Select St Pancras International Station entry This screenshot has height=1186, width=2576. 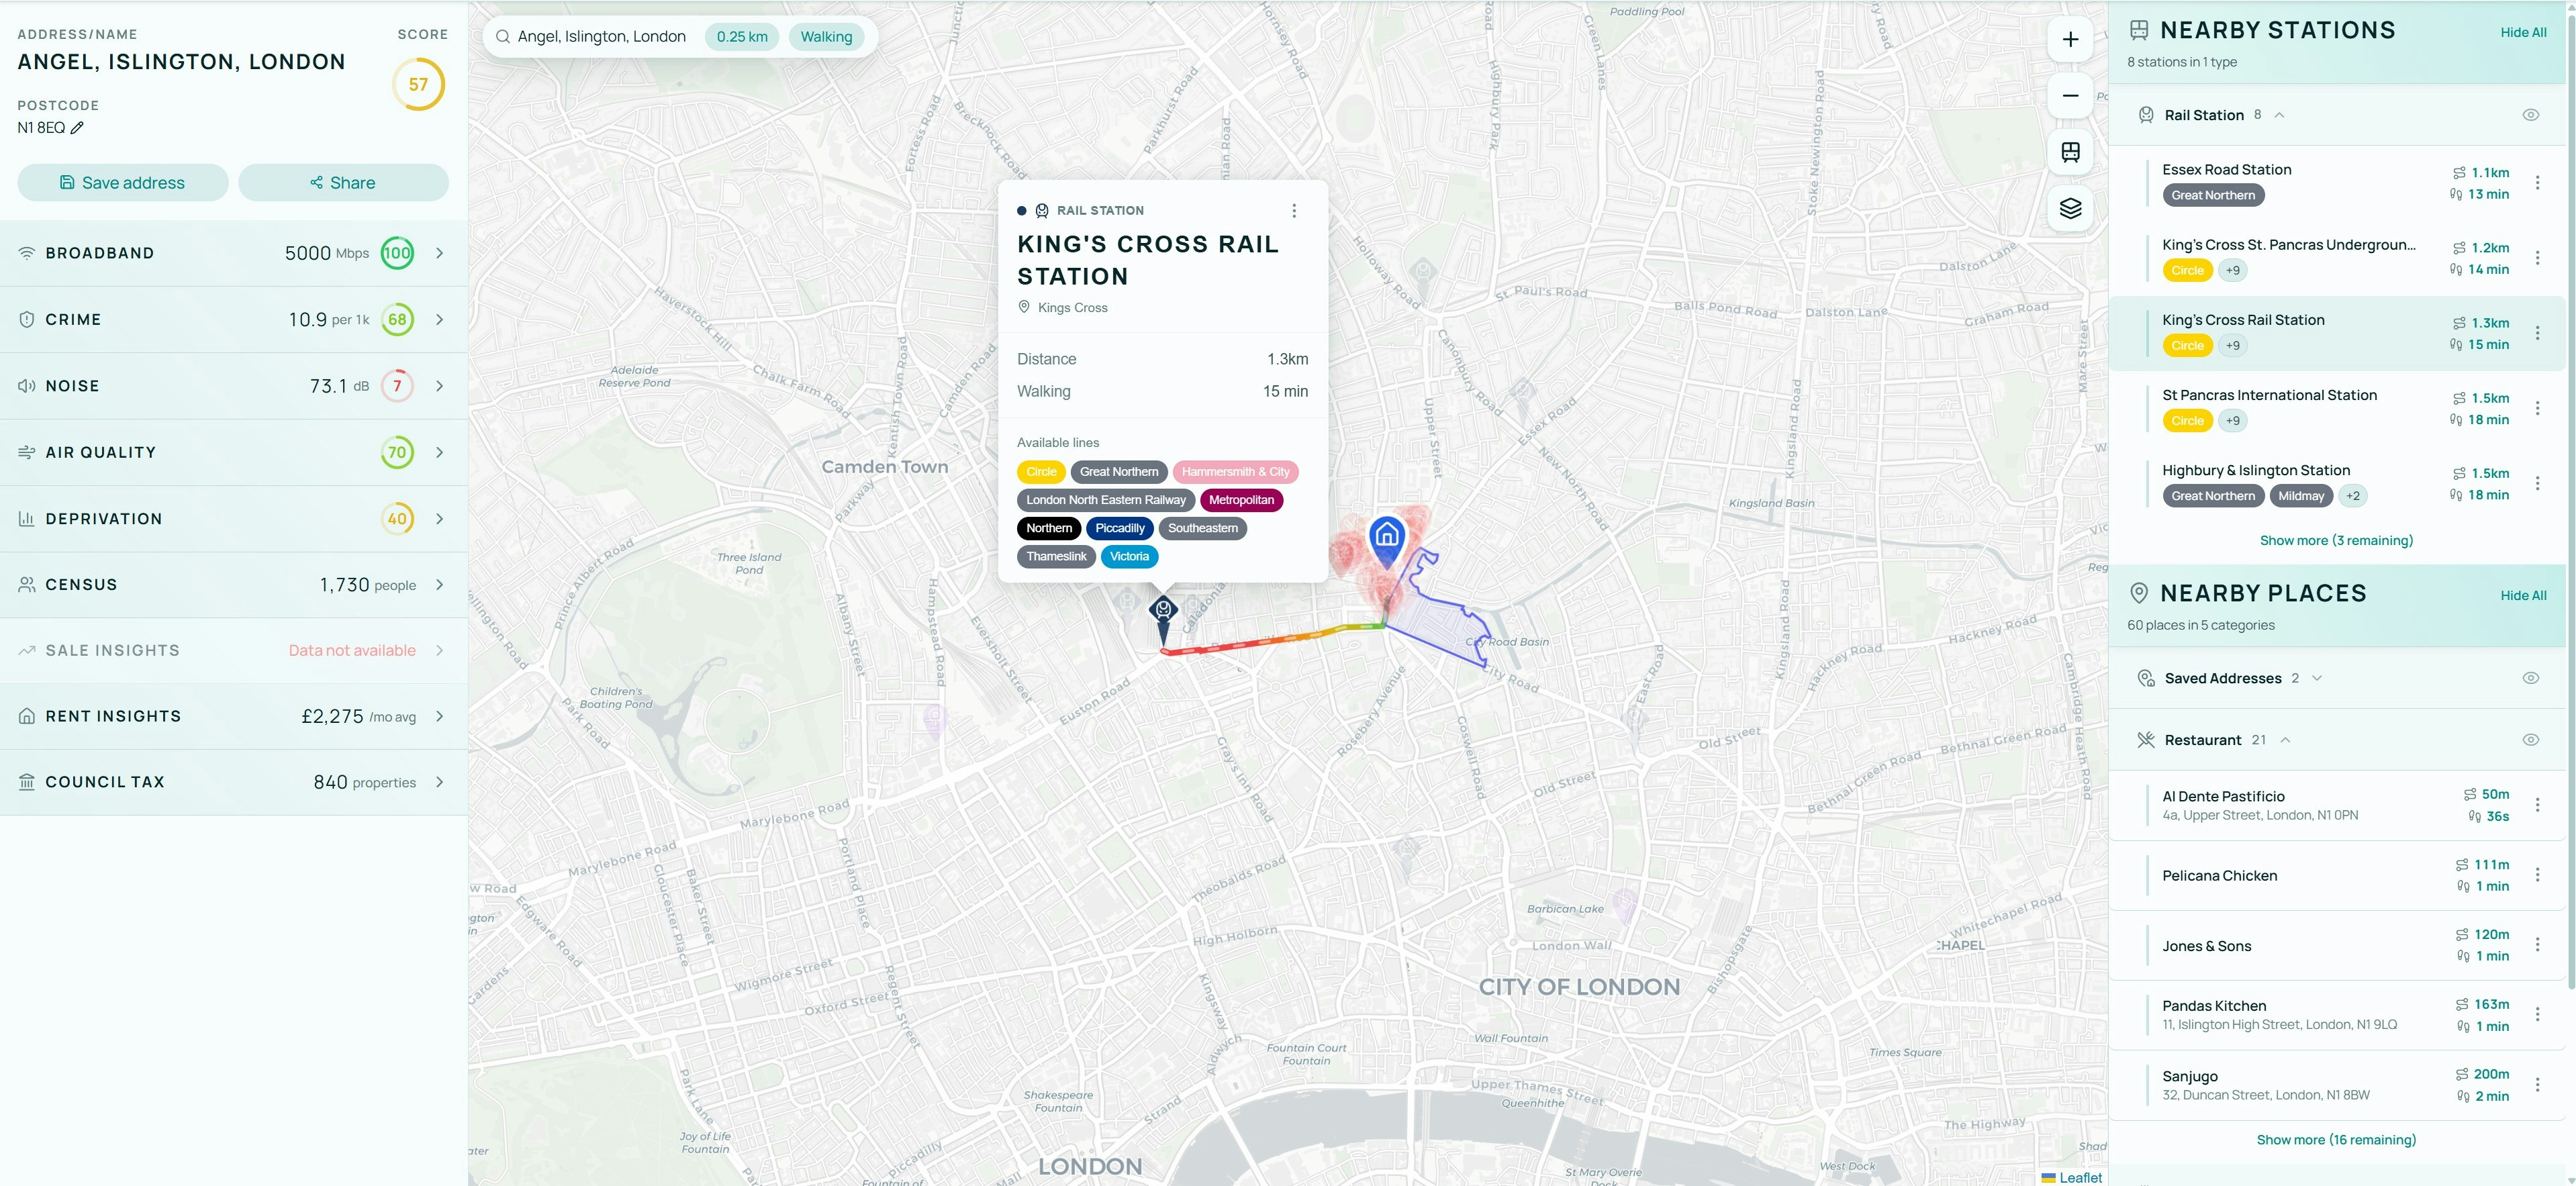[2336, 408]
